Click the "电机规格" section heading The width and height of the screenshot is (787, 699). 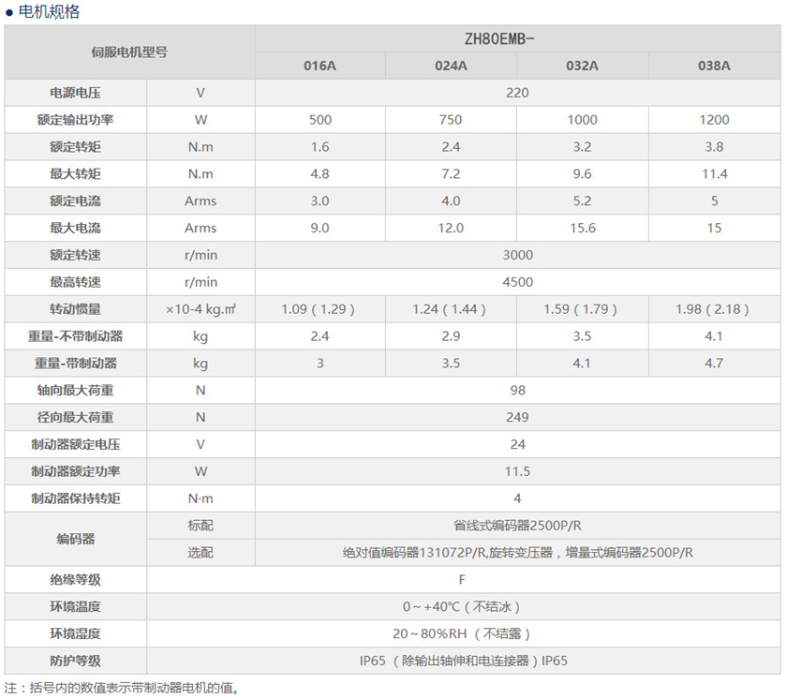pos(49,11)
